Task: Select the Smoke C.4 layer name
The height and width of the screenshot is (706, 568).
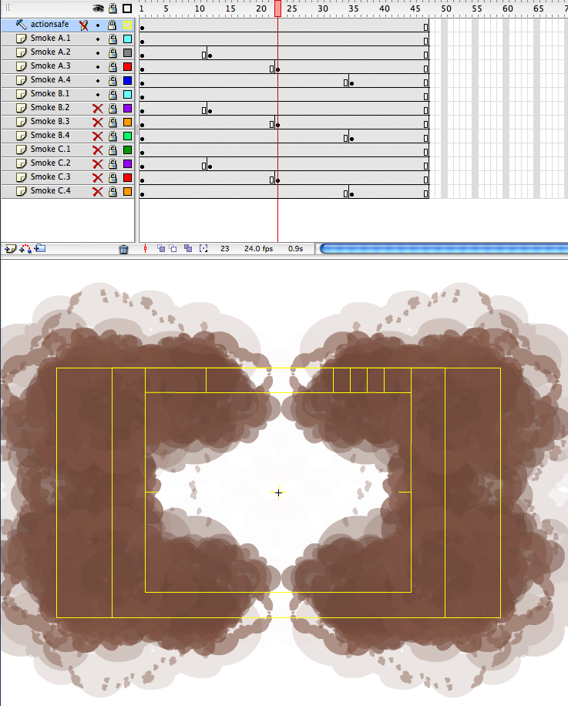Action: click(x=50, y=191)
